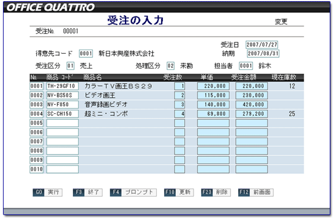Click order amount field 230,000
The width and height of the screenshot is (334, 218).
252,95
